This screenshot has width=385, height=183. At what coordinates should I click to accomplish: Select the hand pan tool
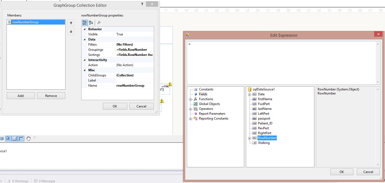coord(28,138)
